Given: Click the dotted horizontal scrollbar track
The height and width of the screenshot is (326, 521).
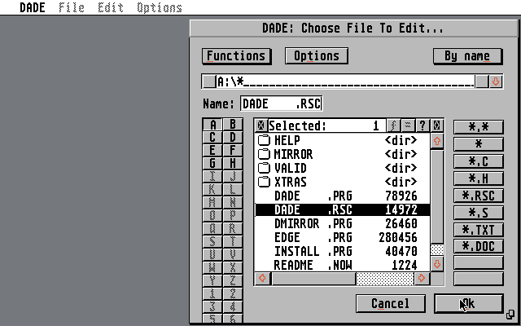Looking at the screenshot, I should tap(385, 278).
